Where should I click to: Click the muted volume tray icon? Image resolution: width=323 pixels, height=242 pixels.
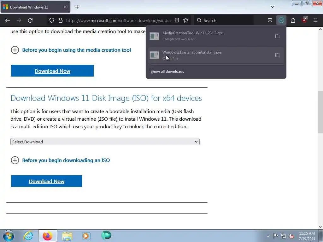point(291,236)
